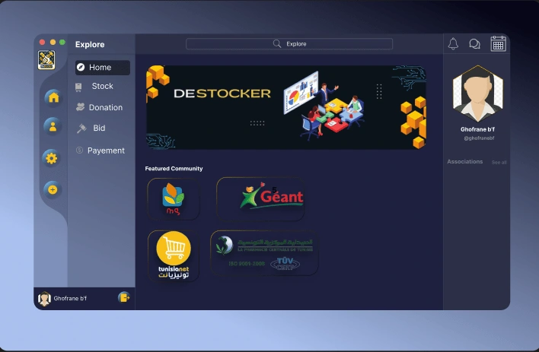Click the @ghofranebf handle

(x=479, y=138)
